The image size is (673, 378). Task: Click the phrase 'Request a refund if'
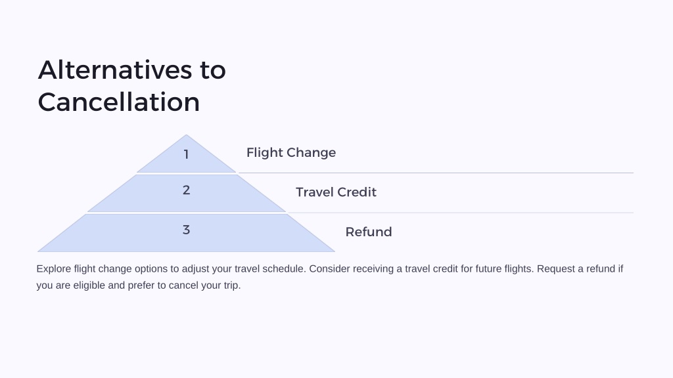point(580,268)
